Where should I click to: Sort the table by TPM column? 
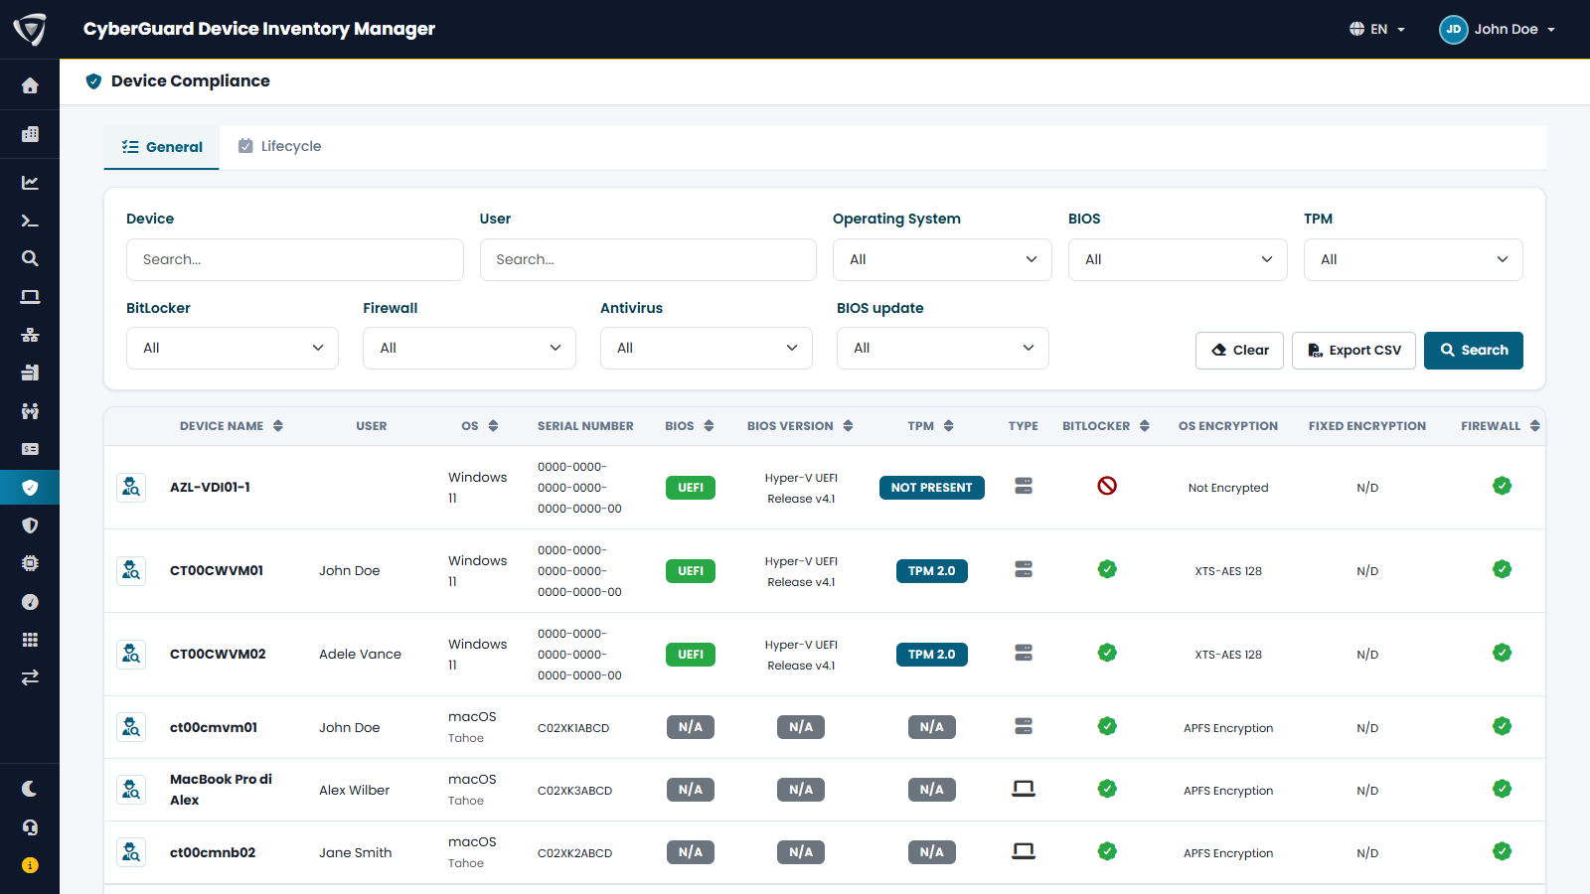(931, 426)
